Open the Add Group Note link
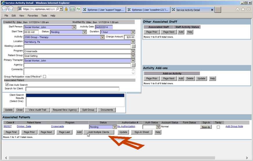Viewport: 253px width, 161px height. tap(234, 126)
